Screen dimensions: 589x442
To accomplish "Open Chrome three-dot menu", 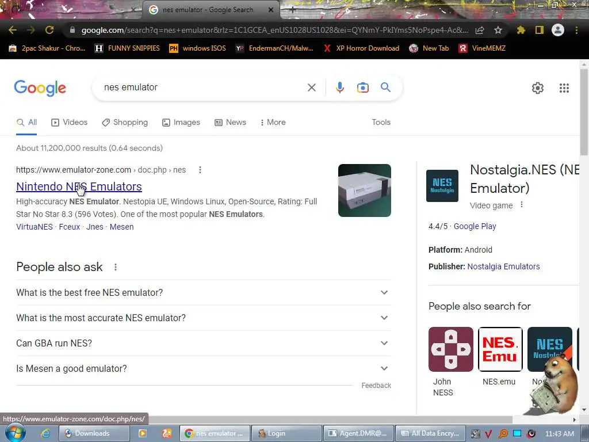I will (576, 30).
